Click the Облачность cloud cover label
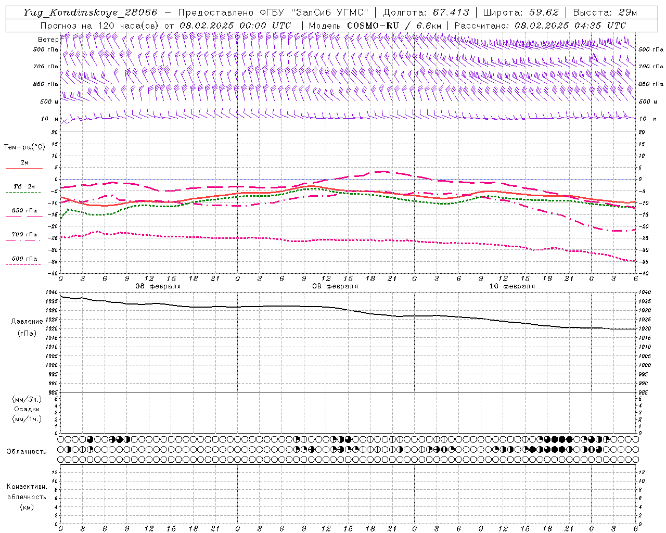 [27, 451]
